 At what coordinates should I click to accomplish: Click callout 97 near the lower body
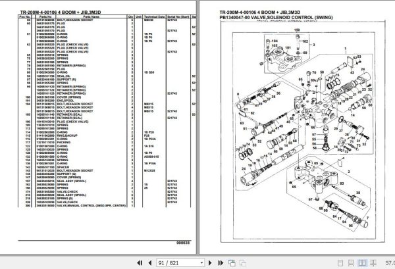311,199
